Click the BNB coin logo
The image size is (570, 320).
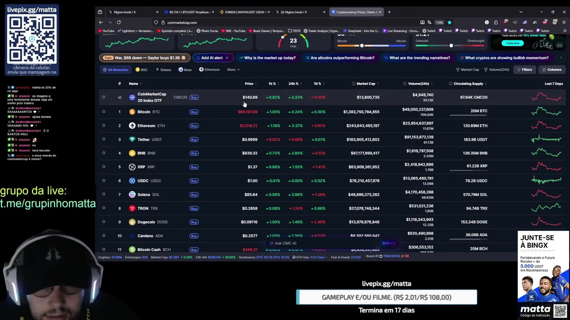(132, 153)
